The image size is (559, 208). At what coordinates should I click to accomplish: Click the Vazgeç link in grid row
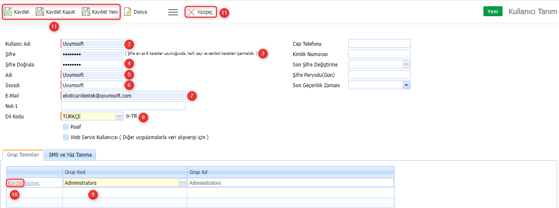(32, 183)
